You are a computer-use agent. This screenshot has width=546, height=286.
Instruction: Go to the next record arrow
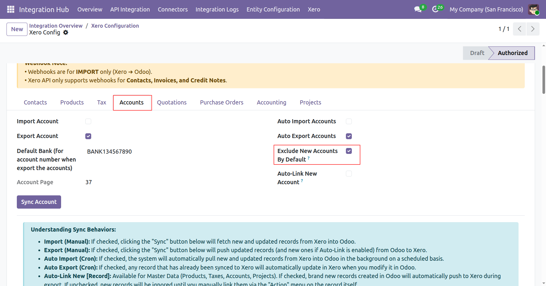[x=533, y=29]
